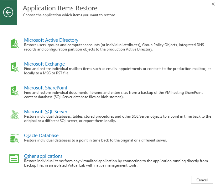
Task: Select the SQL Server objects description
Action: pos(118,119)
